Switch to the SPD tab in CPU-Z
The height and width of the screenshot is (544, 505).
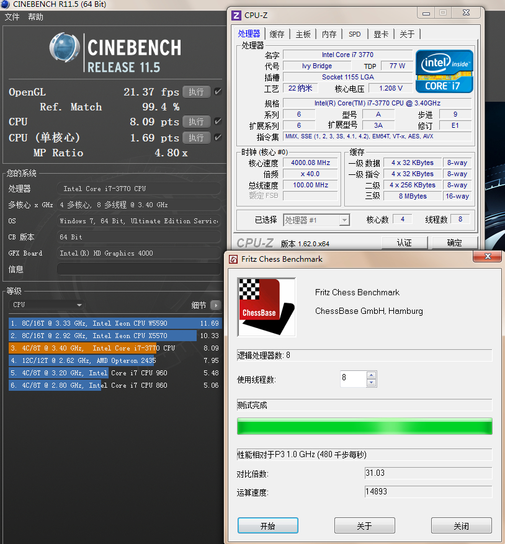(x=355, y=34)
